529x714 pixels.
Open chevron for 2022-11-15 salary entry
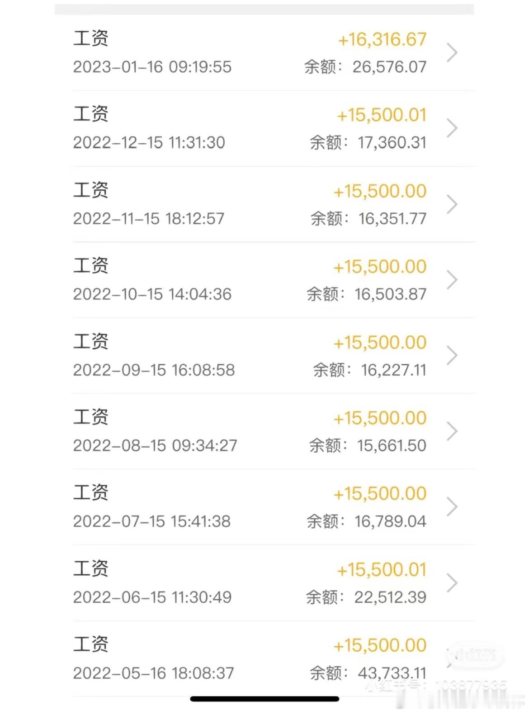[452, 204]
